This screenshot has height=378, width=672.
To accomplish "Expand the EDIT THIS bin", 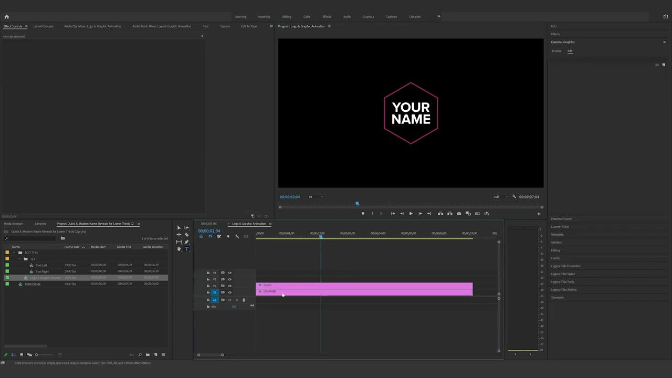I will (x=14, y=253).
